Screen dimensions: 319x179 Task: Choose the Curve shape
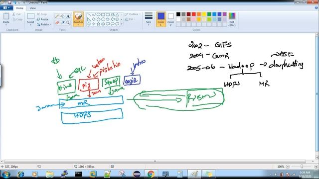[94, 14]
